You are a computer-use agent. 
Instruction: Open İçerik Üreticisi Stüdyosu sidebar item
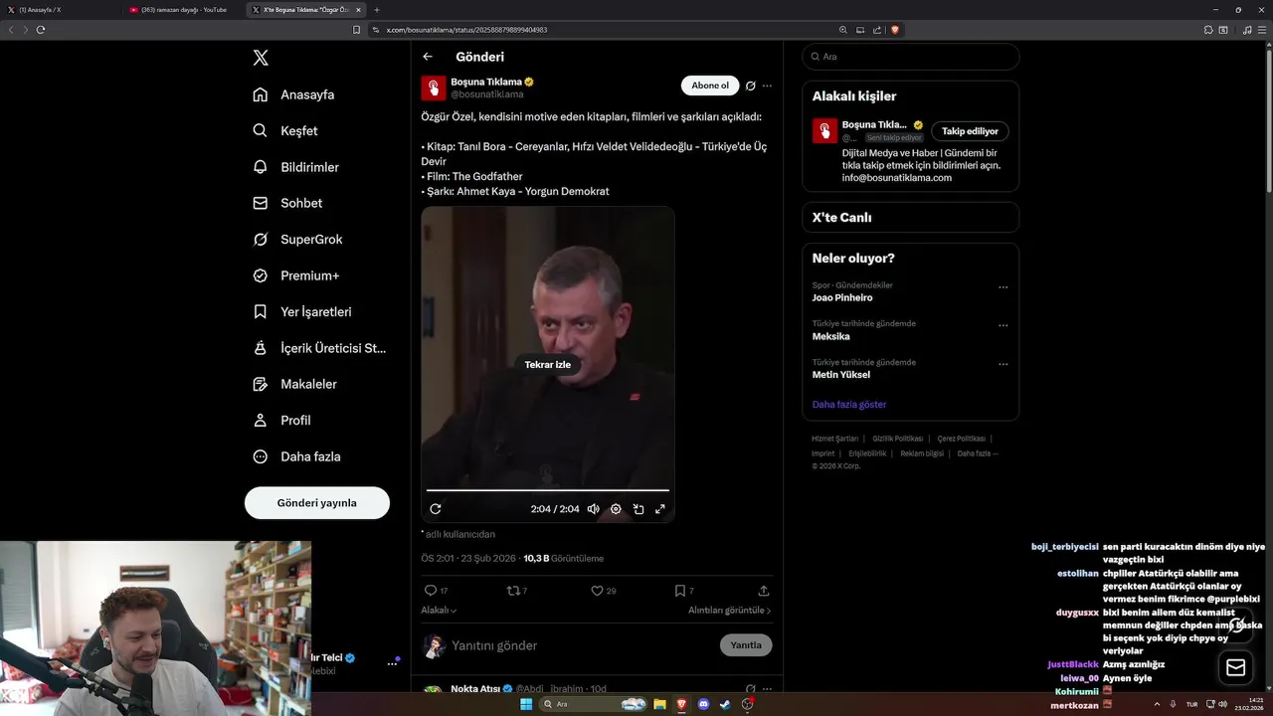tap(319, 348)
